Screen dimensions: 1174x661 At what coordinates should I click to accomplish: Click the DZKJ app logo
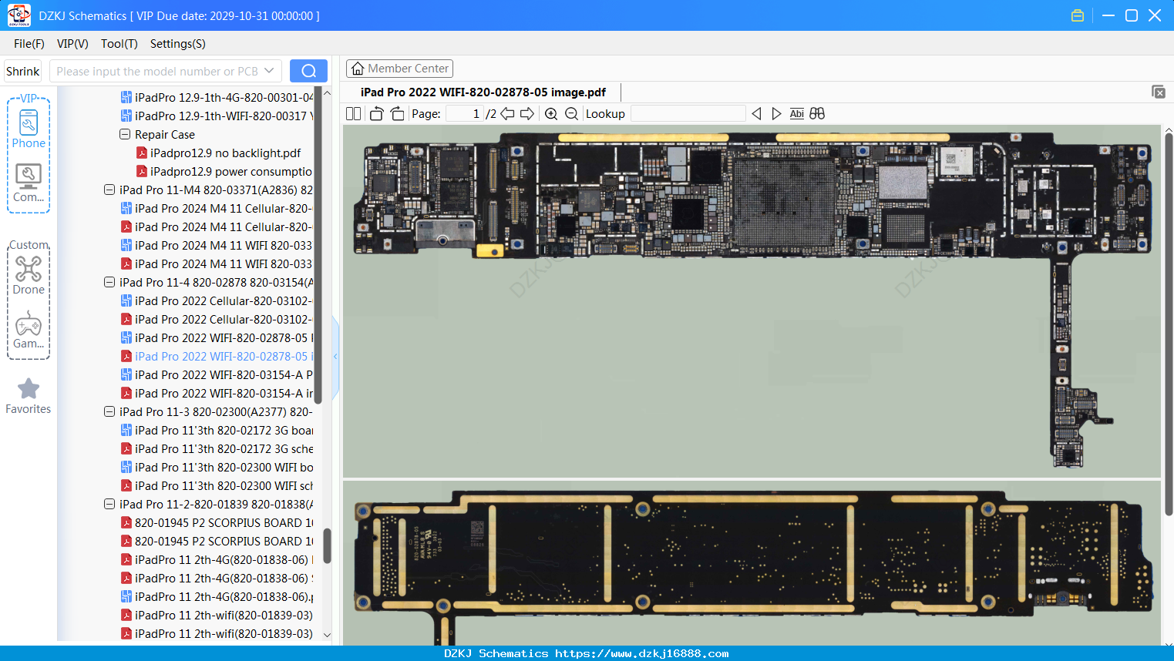click(x=19, y=15)
